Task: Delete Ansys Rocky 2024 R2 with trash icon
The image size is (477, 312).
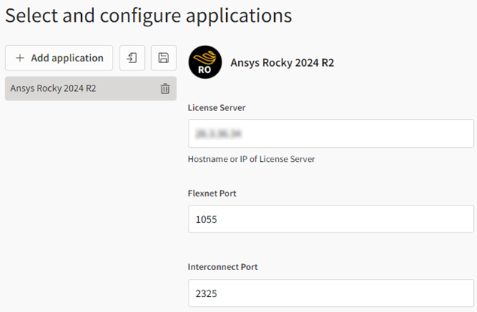Action: tap(165, 88)
